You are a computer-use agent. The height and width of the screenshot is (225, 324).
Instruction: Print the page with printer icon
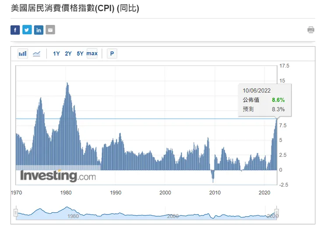[311, 30]
